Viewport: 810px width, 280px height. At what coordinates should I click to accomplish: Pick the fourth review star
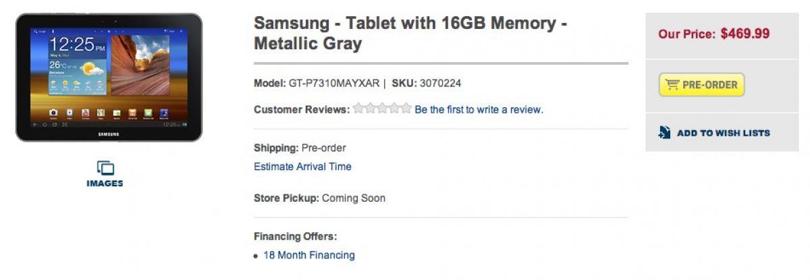tap(394, 109)
